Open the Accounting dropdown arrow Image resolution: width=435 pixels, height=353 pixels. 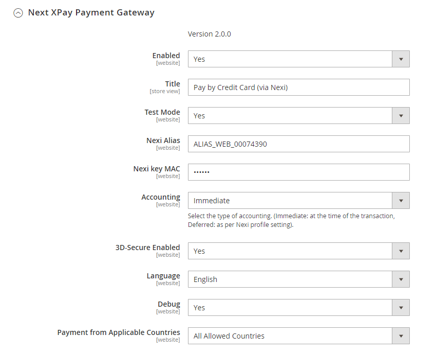pyautogui.click(x=401, y=201)
